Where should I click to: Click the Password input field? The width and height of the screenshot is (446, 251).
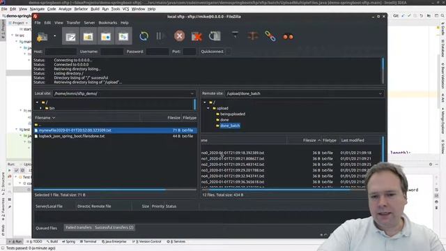pyautogui.click(x=157, y=52)
